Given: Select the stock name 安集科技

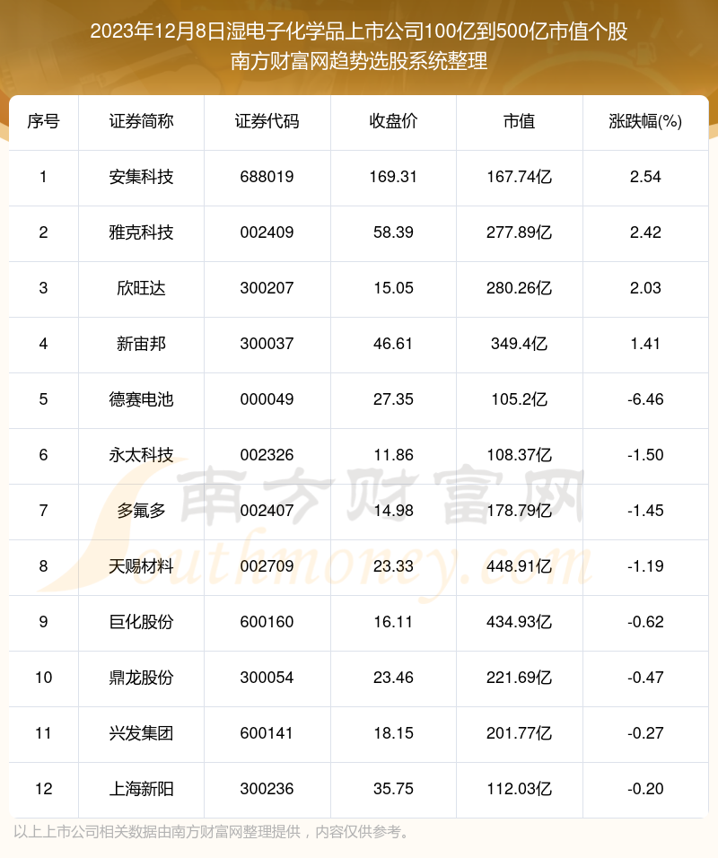Looking at the screenshot, I should click(141, 177).
